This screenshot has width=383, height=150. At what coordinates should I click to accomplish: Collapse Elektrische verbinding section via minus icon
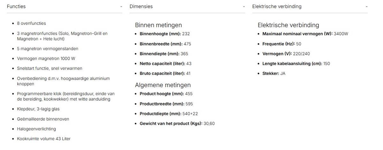366,6
